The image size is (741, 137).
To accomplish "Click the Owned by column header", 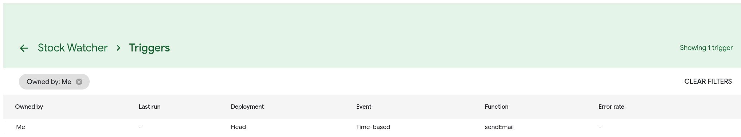I will click(29, 107).
